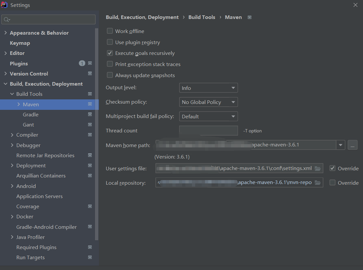This screenshot has height=270, width=363.
Task: Open Run Targets settings
Action: pyautogui.click(x=31, y=257)
